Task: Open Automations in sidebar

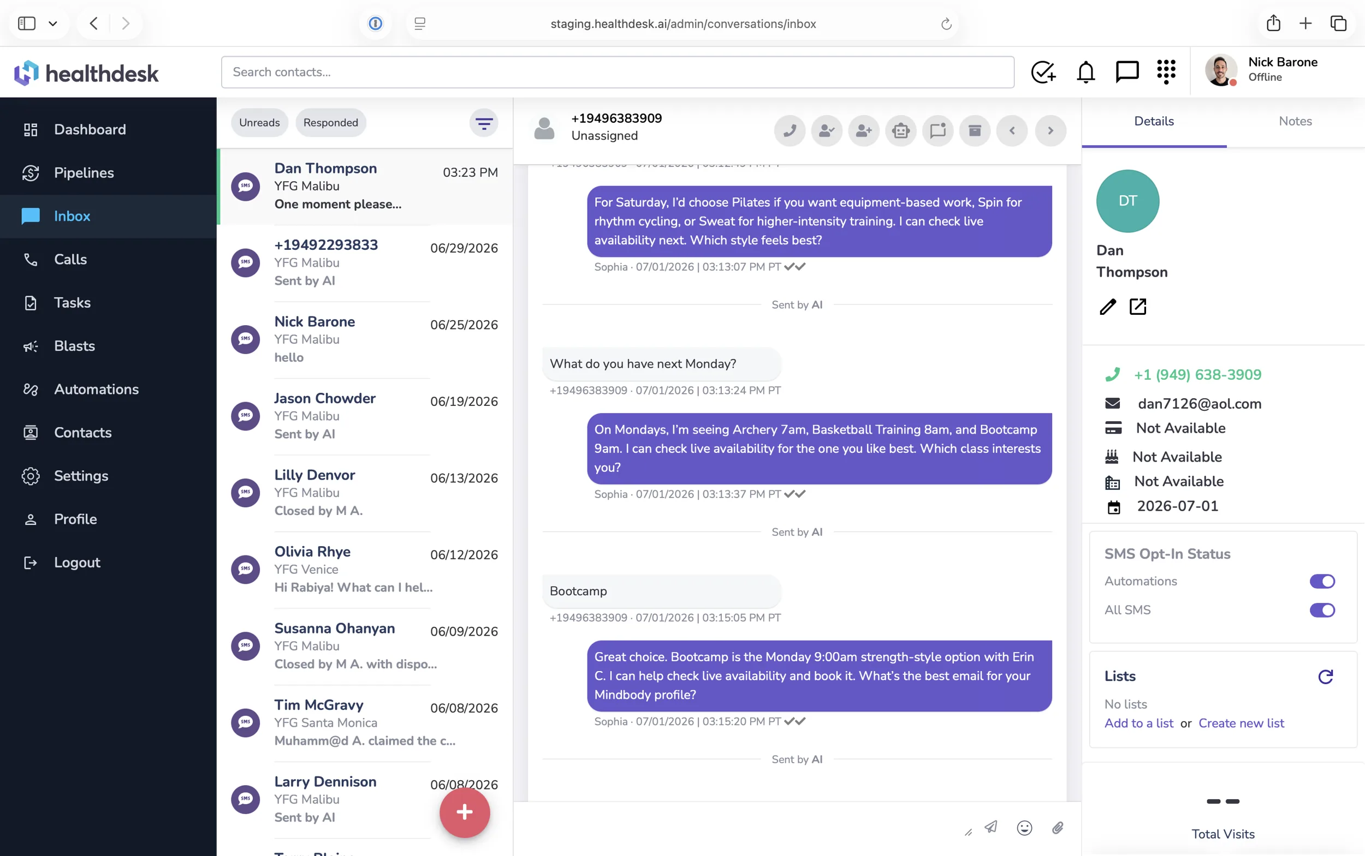Action: [x=108, y=390]
